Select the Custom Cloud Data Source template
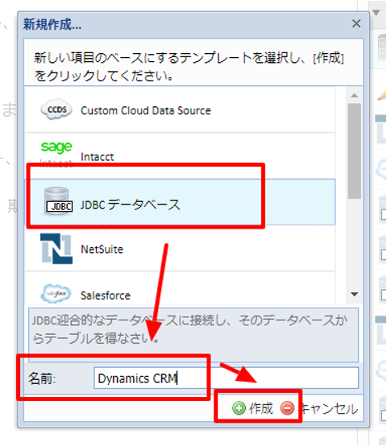 pyautogui.click(x=180, y=109)
